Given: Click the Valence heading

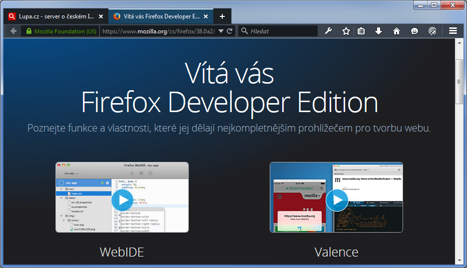Looking at the screenshot, I should tap(336, 252).
